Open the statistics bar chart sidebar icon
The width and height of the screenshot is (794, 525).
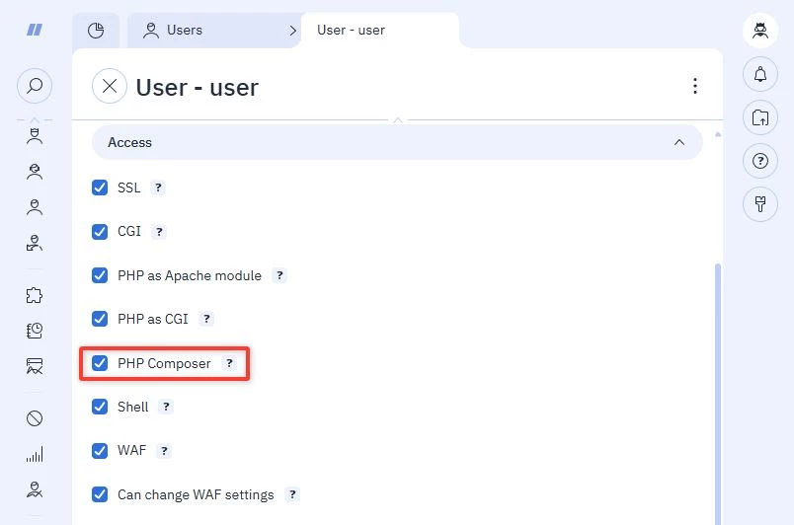[x=35, y=454]
